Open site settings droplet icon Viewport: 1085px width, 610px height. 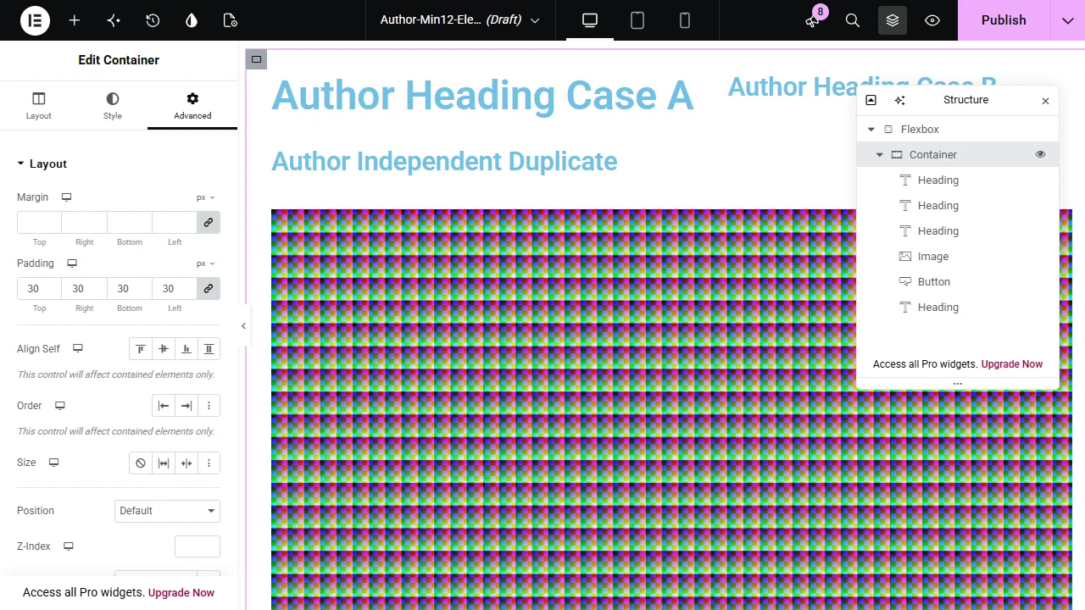(192, 20)
